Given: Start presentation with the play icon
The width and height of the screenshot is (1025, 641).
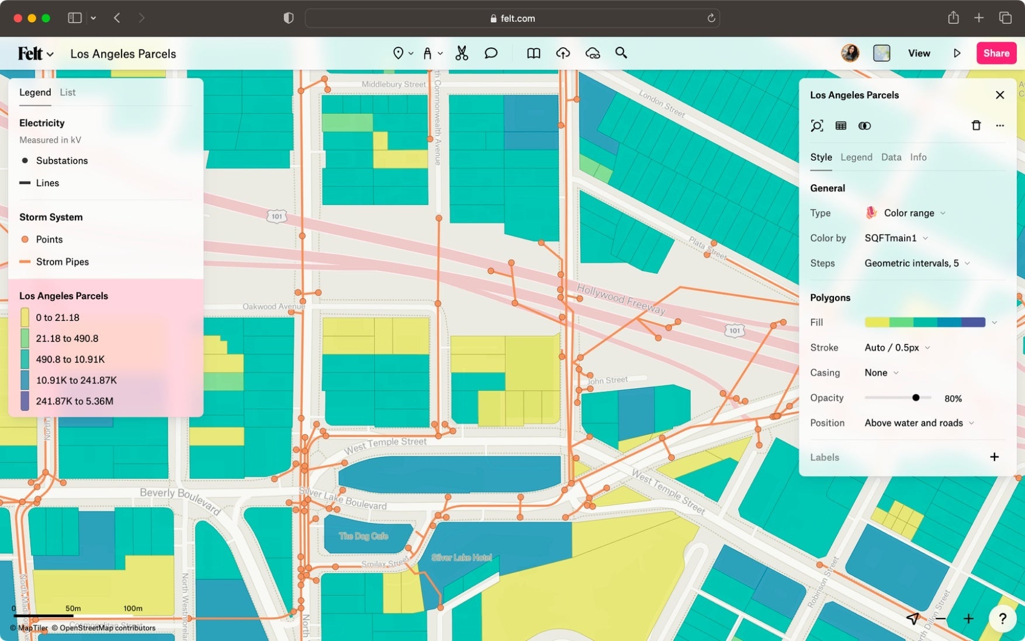Looking at the screenshot, I should [957, 53].
